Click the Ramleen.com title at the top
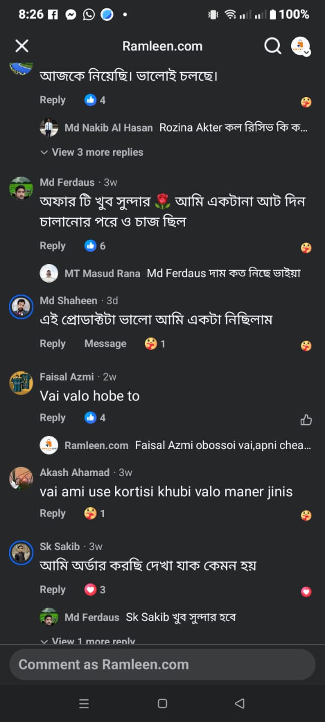325x722 pixels. click(162, 46)
